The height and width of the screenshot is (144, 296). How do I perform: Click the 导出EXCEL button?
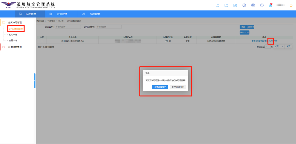coord(244,33)
